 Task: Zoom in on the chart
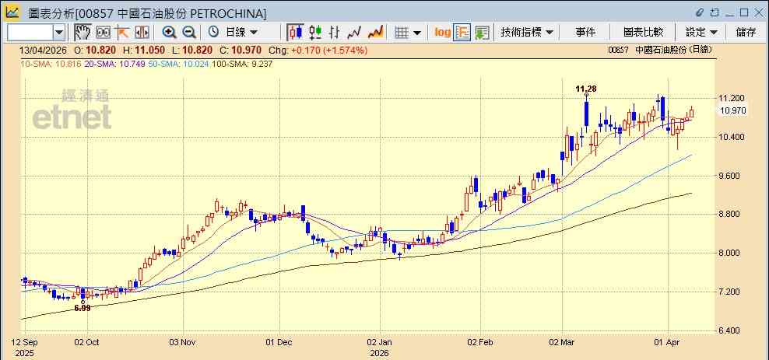[169, 33]
